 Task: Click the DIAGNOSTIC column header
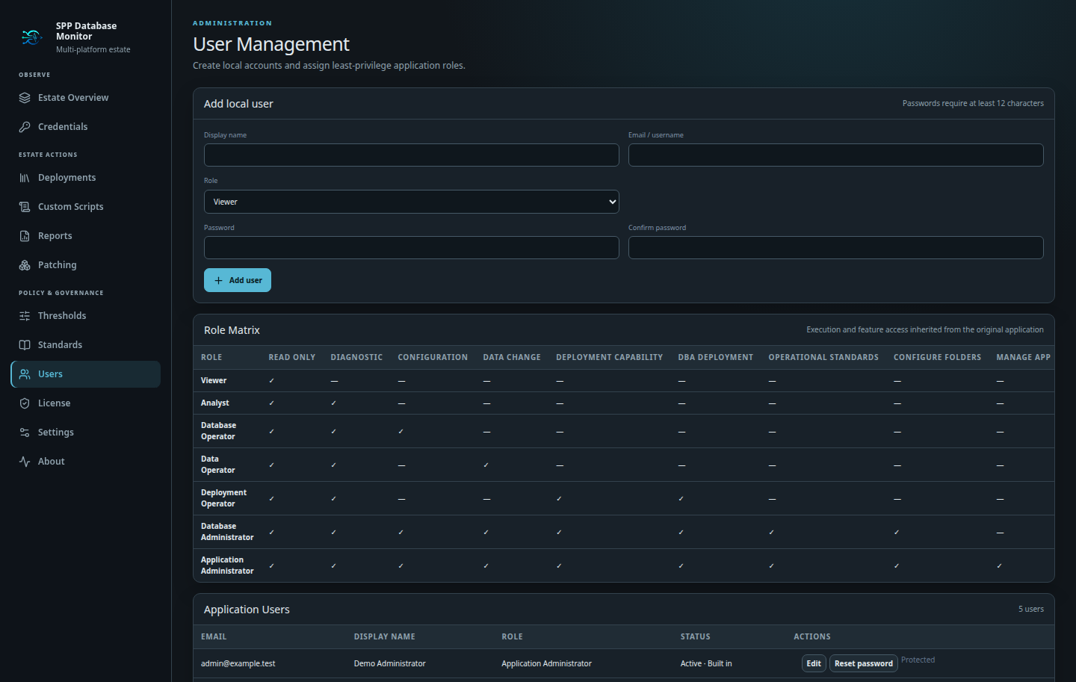(356, 358)
